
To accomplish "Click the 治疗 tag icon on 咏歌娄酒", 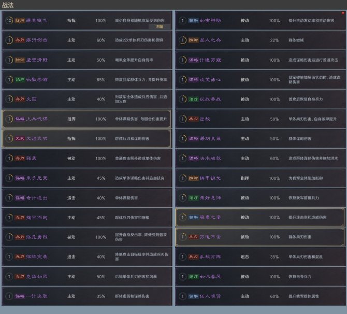I will 19,79.
